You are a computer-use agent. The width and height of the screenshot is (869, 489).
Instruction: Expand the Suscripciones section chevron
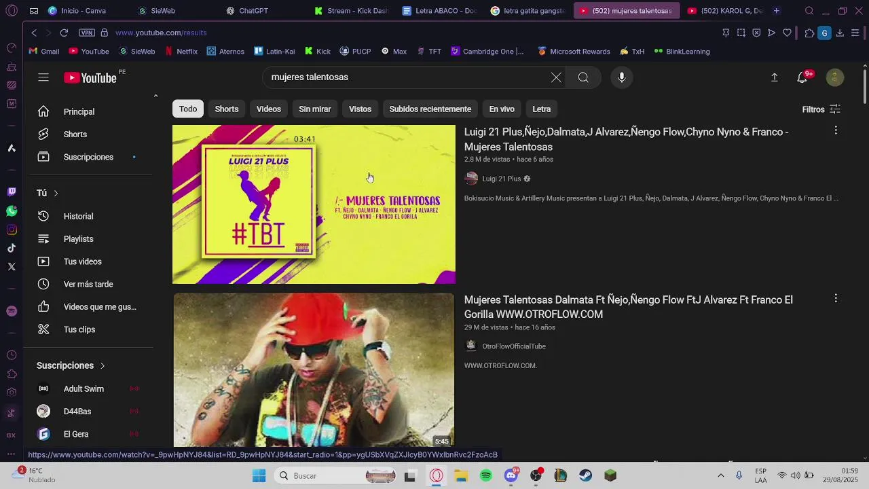click(x=103, y=366)
